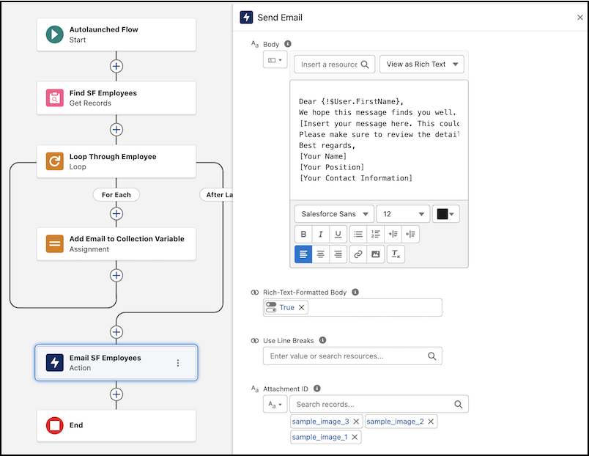The width and height of the screenshot is (589, 456).
Task: Add element after Find SF Employees node
Action: click(x=116, y=130)
